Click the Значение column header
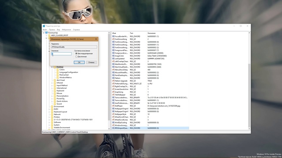282x158 pixels. tap(167, 33)
